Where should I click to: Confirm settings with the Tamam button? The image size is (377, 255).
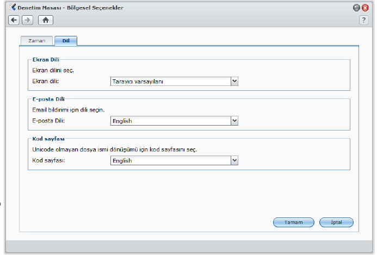(294, 222)
